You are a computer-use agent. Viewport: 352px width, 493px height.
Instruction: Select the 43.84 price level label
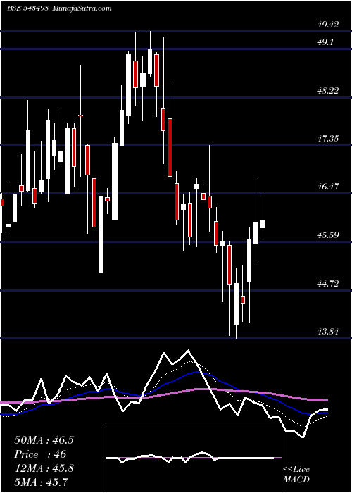328,332
